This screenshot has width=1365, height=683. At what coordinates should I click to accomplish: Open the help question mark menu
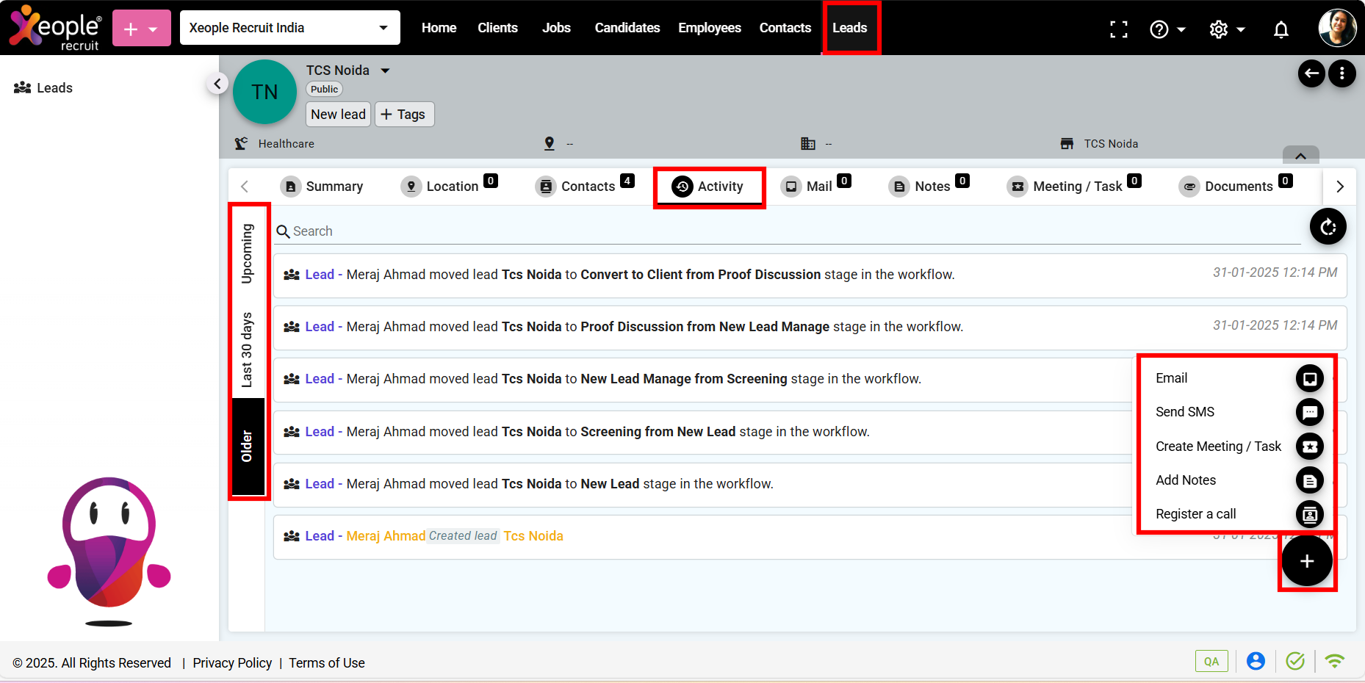(1167, 29)
